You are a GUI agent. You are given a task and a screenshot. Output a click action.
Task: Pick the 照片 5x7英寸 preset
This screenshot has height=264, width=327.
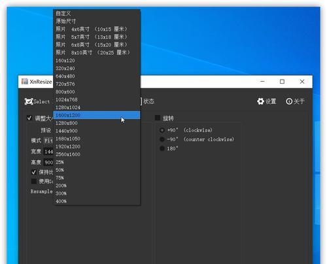pos(97,37)
